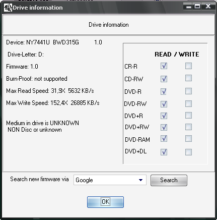Uncheck the DVD+DL read checkbox

tap(164, 152)
